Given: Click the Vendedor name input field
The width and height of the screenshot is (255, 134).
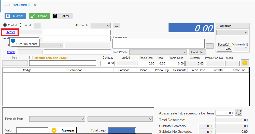Looking at the screenshot, I should [x=77, y=39].
